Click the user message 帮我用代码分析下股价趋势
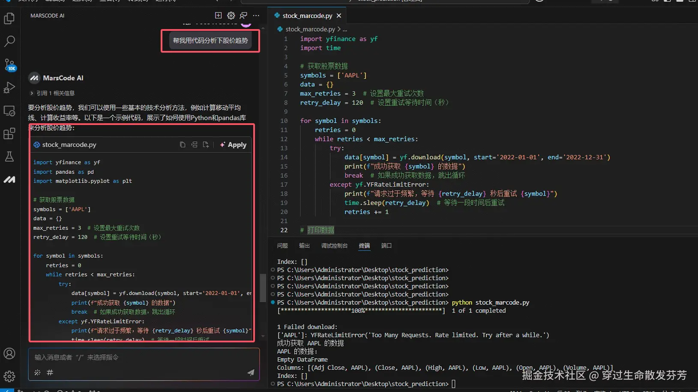Viewport: 698px width, 392px height. pyautogui.click(x=210, y=41)
